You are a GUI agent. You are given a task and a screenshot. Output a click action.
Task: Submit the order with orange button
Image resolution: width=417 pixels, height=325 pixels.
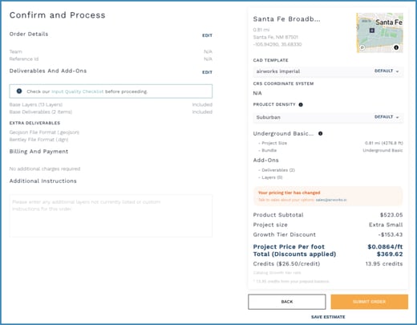pyautogui.click(x=370, y=302)
